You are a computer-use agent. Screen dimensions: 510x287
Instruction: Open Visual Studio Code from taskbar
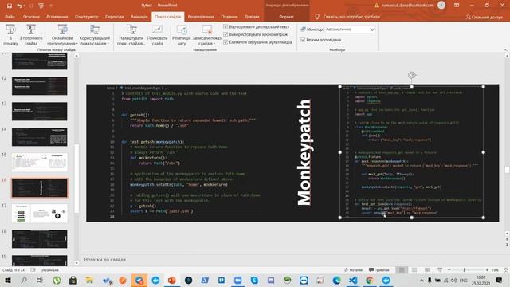tap(353, 280)
